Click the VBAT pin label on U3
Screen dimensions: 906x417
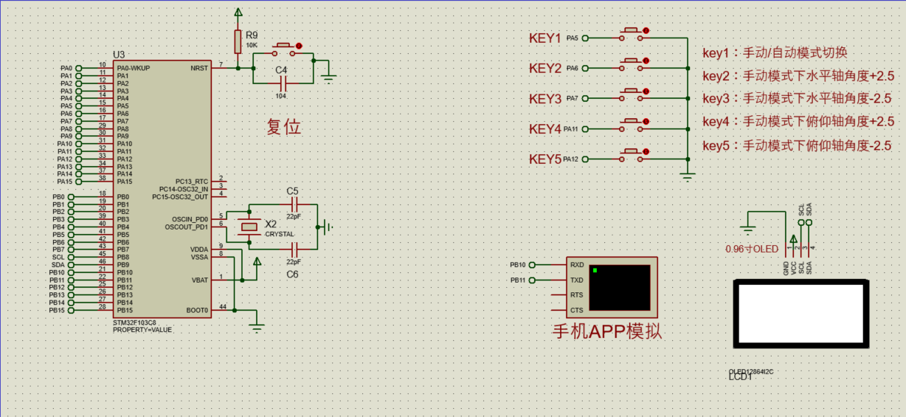click(x=200, y=280)
